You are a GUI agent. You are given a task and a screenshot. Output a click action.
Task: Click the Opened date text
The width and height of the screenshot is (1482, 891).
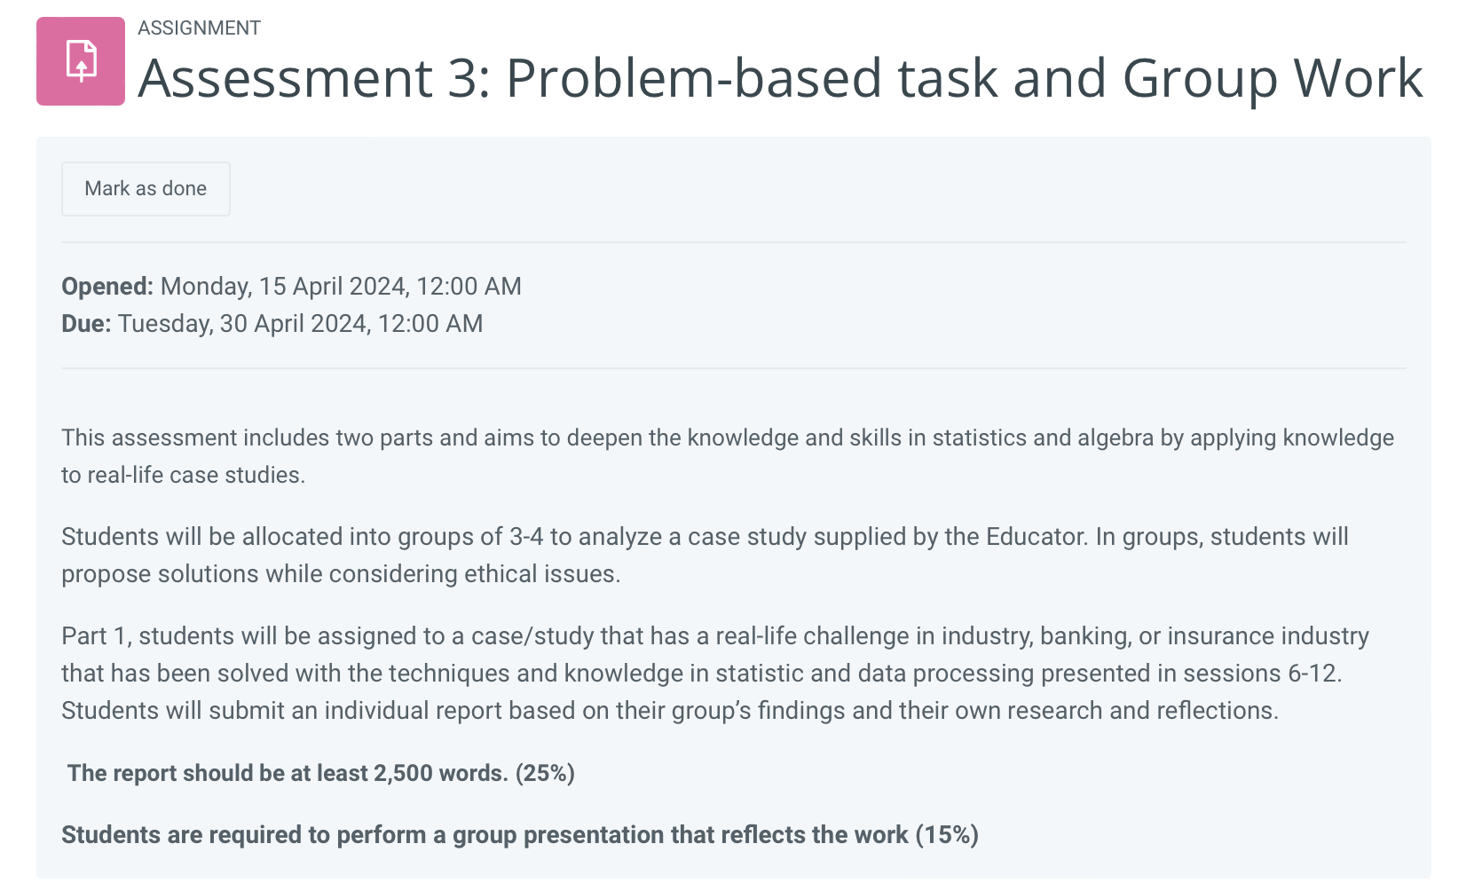(x=291, y=286)
